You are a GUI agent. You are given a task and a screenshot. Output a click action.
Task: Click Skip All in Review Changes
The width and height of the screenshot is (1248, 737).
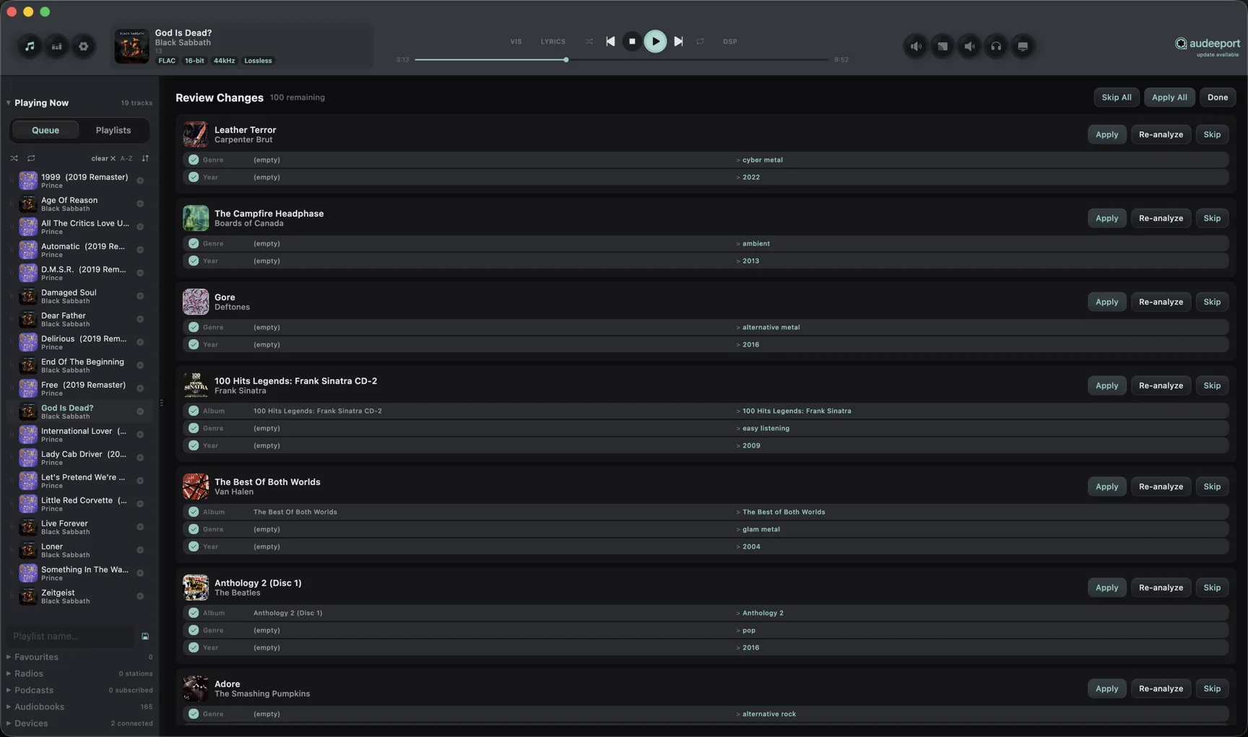(x=1117, y=97)
